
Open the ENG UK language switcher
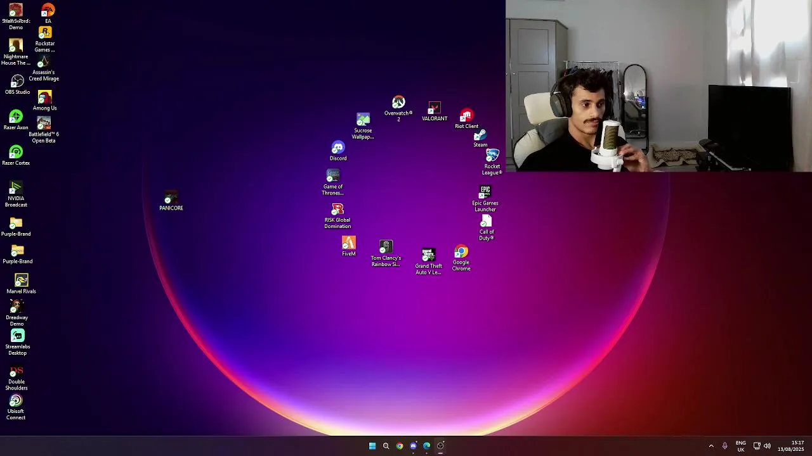(741, 446)
